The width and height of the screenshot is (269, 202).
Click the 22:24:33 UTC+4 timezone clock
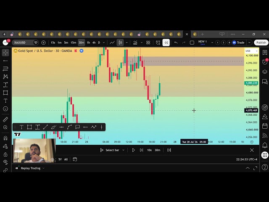point(247,159)
